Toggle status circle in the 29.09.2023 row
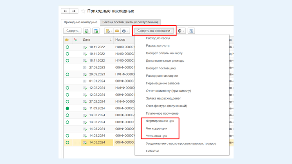 coord(67,75)
